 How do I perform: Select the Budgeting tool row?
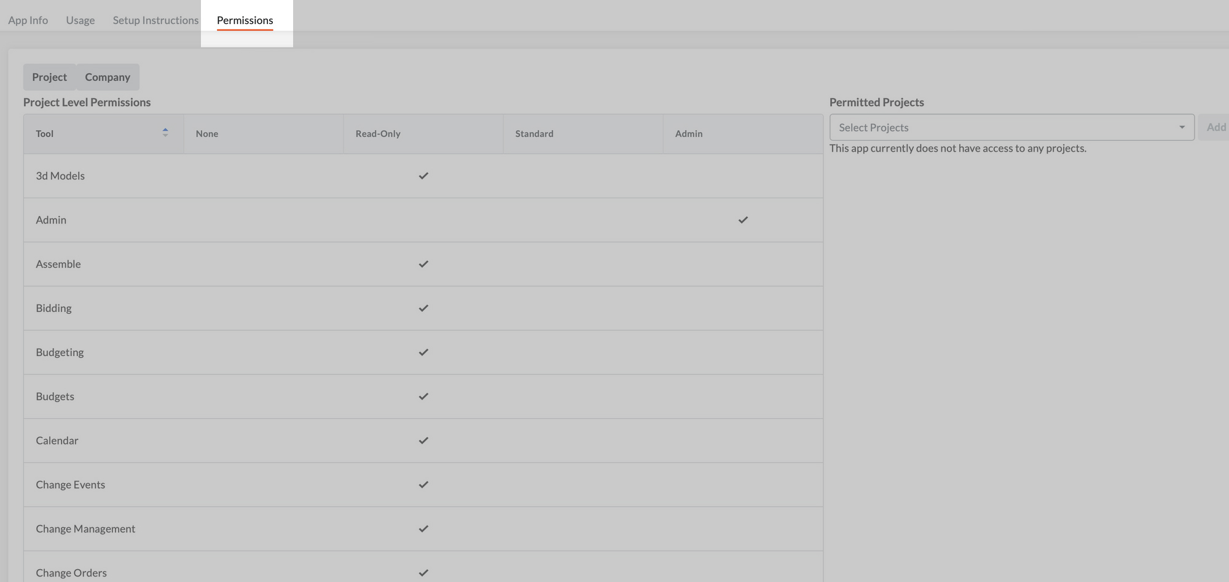[423, 352]
